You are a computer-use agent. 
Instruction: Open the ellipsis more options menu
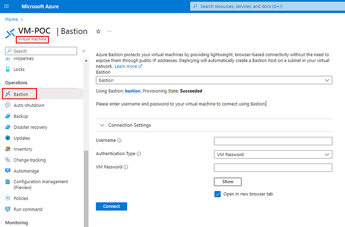click(109, 31)
